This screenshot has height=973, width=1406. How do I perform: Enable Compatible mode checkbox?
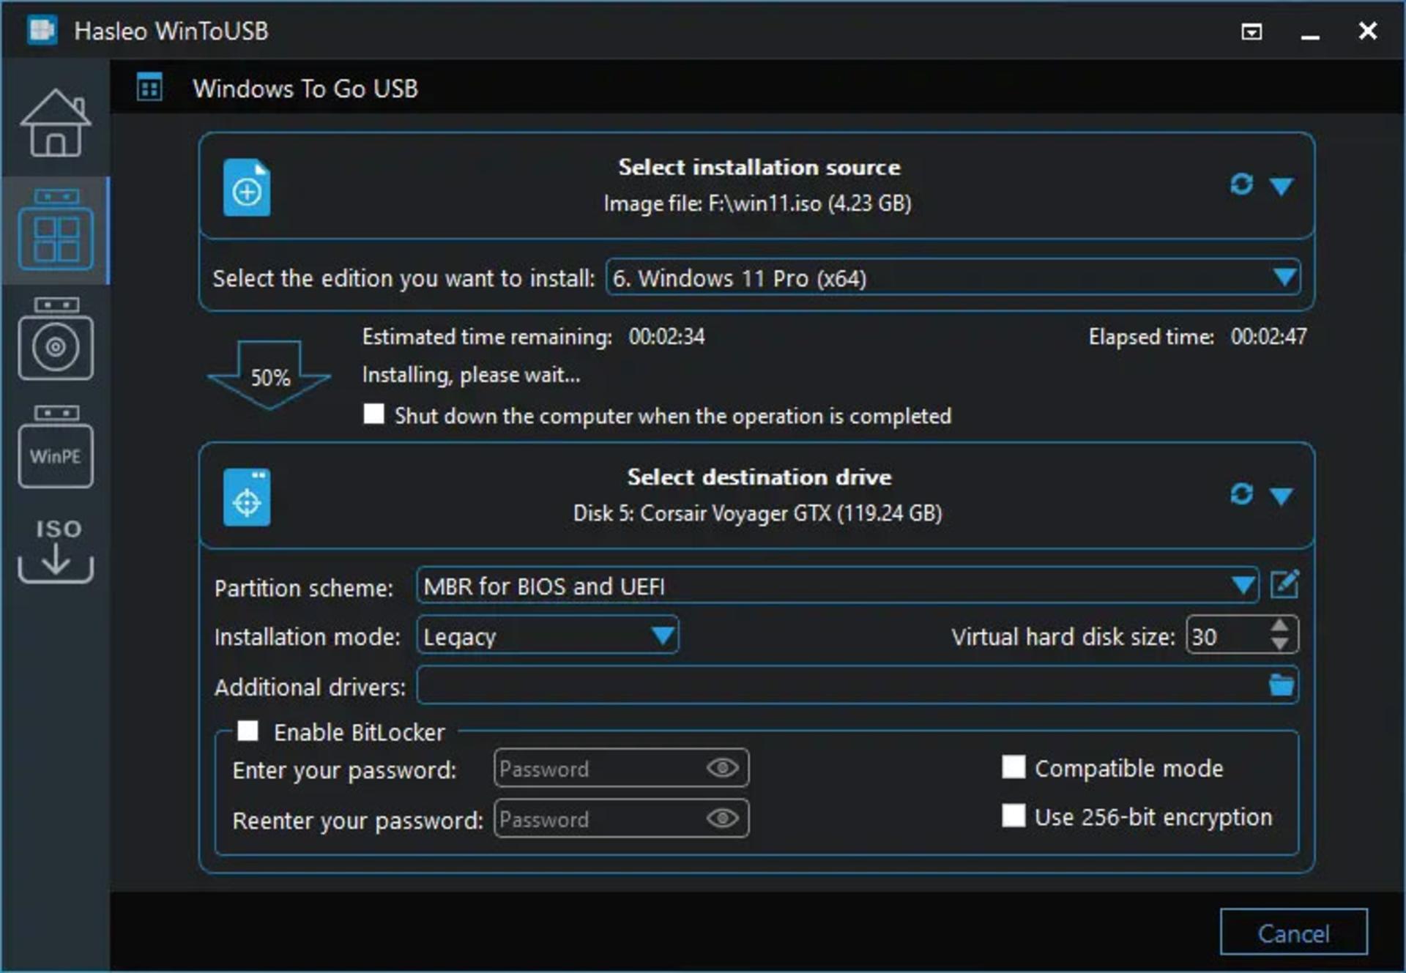point(1013,767)
